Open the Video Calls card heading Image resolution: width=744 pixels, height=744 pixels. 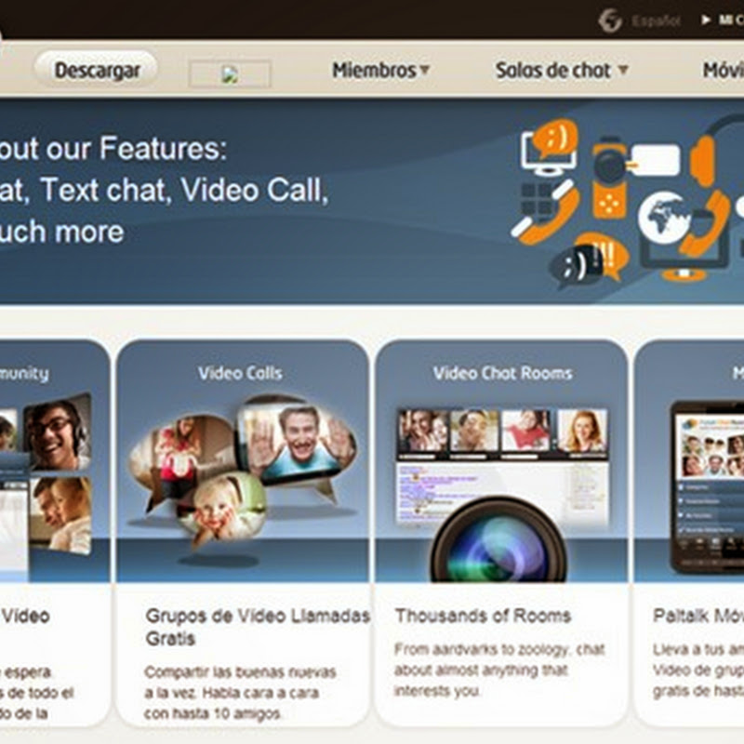240,373
